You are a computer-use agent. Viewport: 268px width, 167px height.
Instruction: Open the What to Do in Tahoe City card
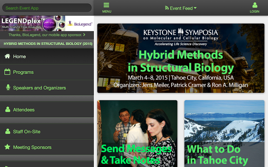pyautogui.click(x=224, y=134)
